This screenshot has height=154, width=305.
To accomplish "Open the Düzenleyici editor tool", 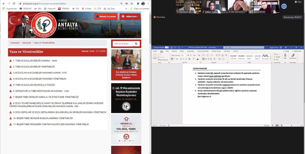I will pyautogui.click(x=293, y=56).
